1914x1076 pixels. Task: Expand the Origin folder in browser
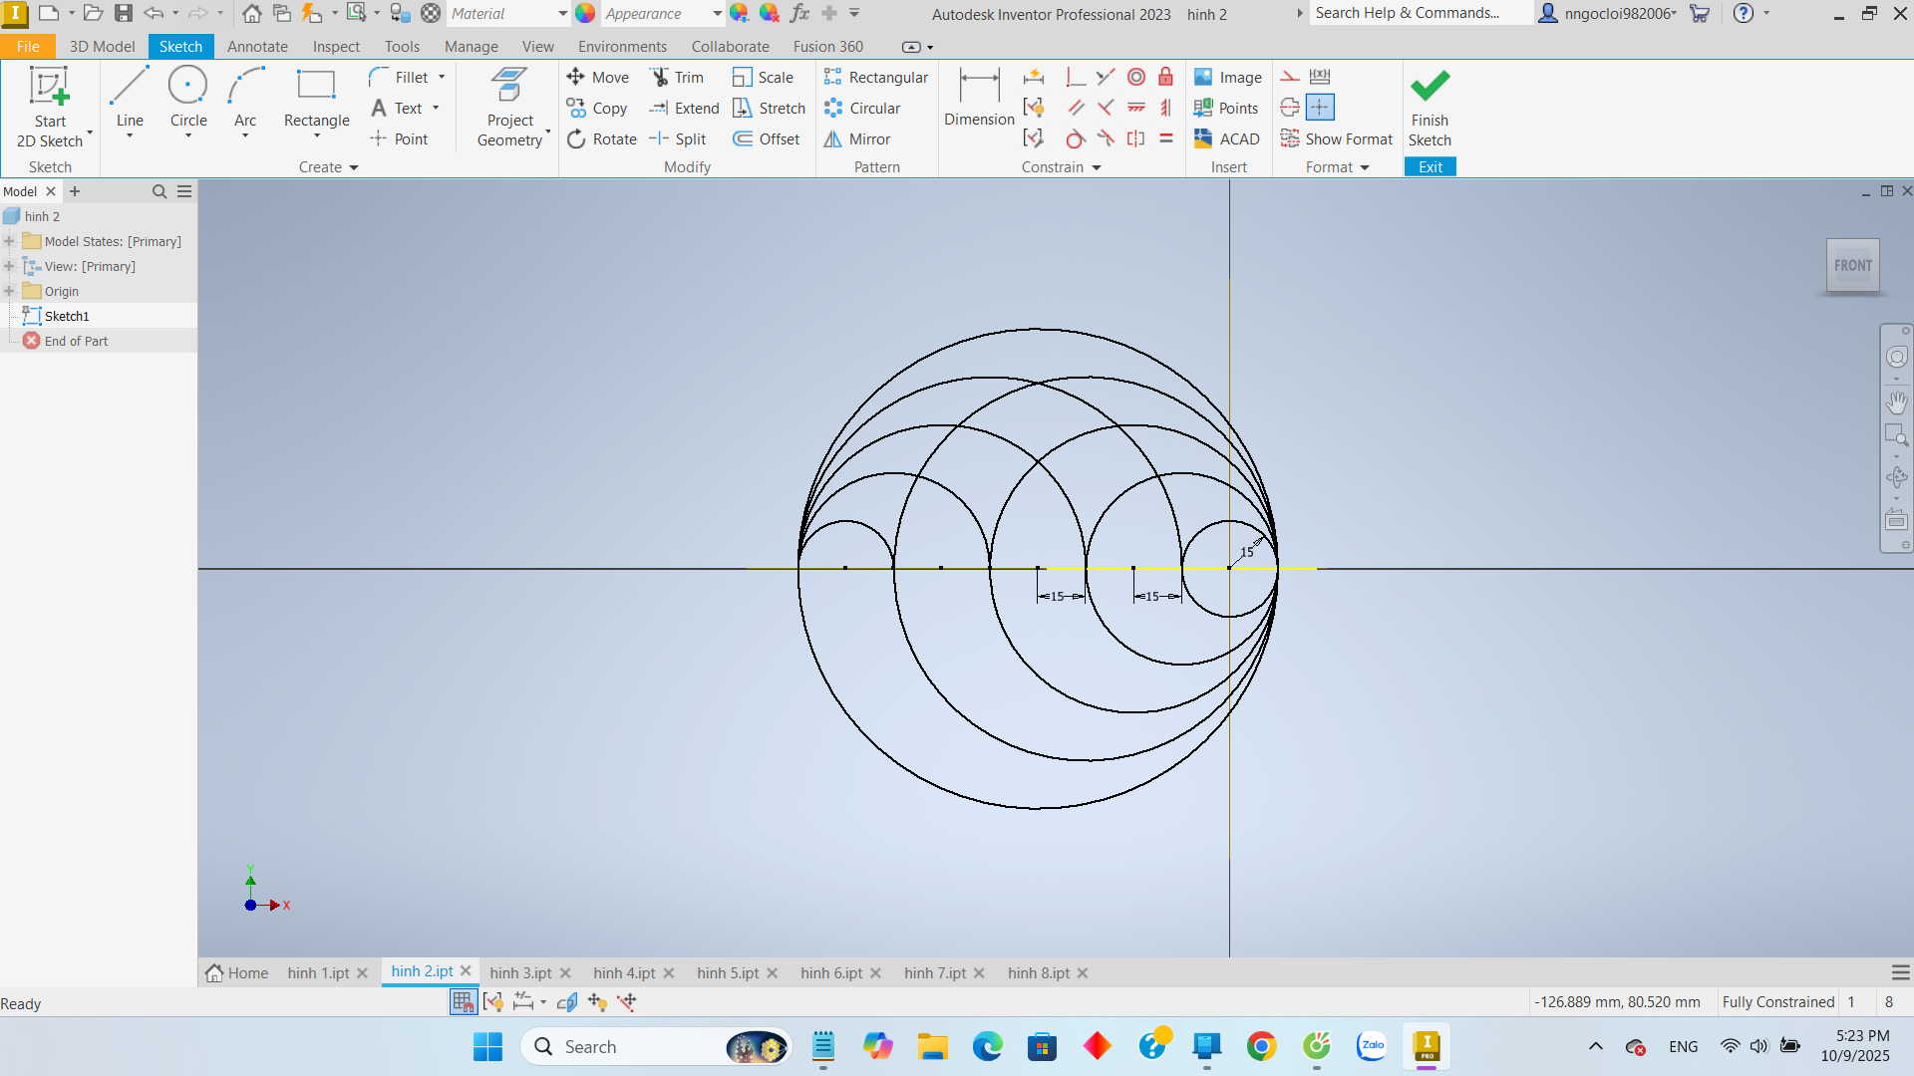tap(9, 291)
